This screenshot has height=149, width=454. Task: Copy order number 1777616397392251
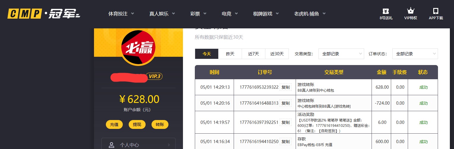point(286,122)
